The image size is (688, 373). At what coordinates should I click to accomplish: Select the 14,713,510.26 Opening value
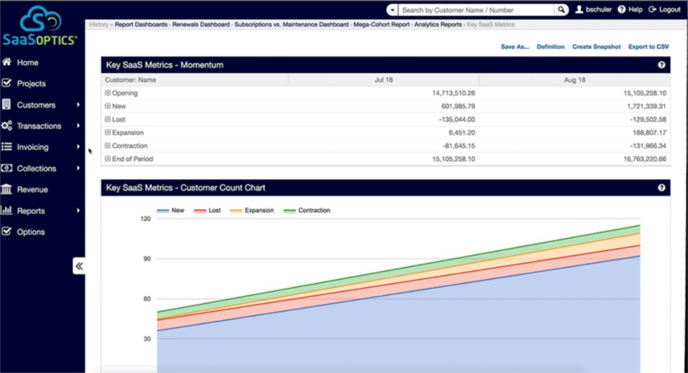pos(453,93)
